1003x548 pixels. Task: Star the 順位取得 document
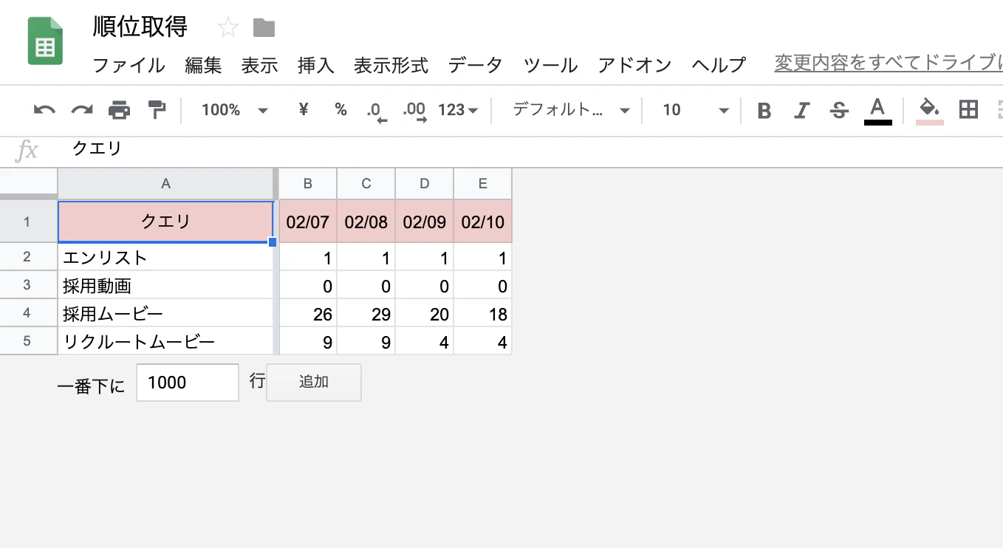click(228, 28)
